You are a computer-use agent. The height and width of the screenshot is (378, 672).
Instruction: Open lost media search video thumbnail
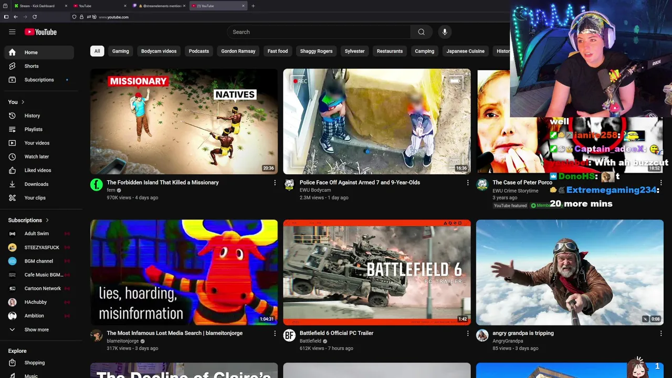click(x=184, y=272)
